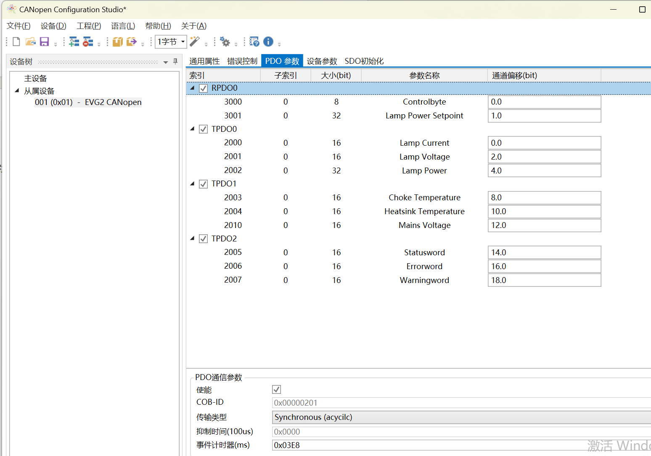
Task: Pin the device tree panel
Action: pyautogui.click(x=175, y=61)
